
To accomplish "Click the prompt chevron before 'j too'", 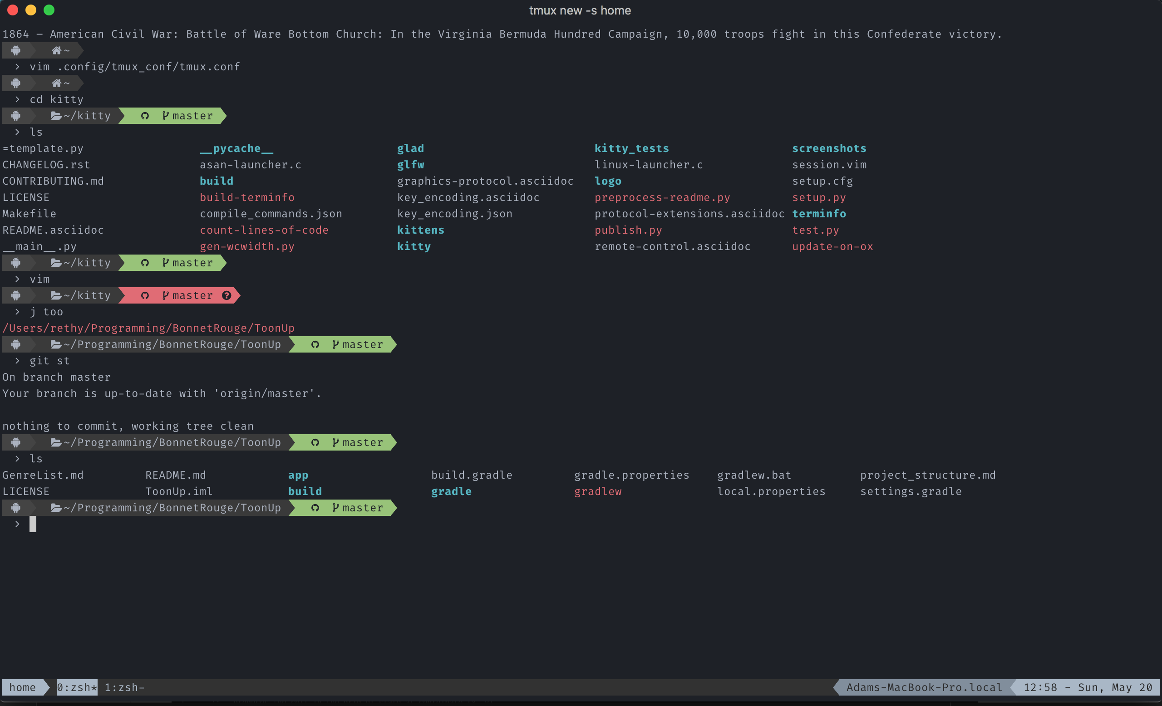I will click(x=17, y=312).
